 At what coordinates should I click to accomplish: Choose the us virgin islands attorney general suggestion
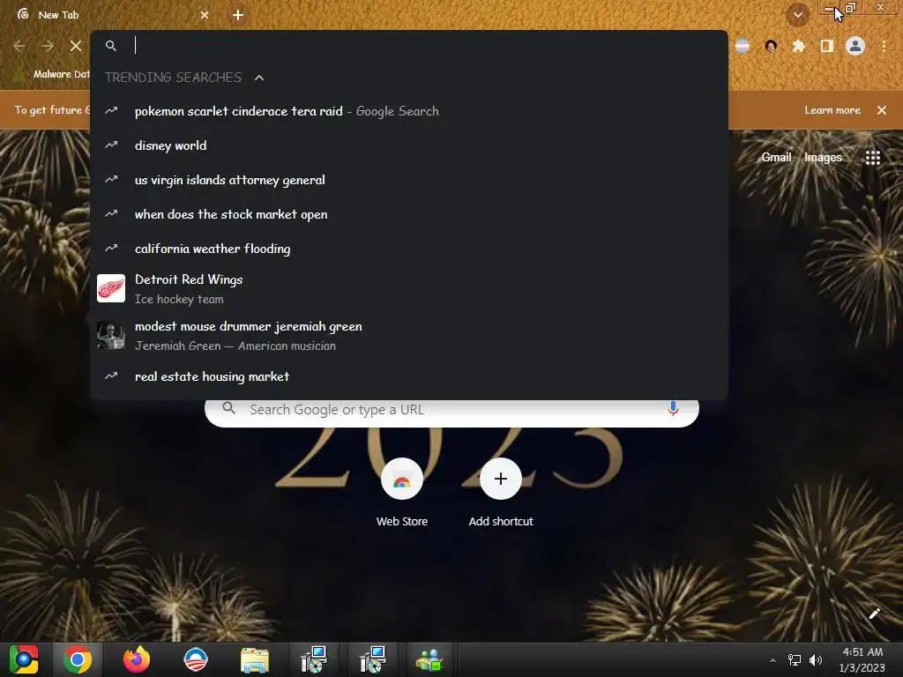(409, 180)
